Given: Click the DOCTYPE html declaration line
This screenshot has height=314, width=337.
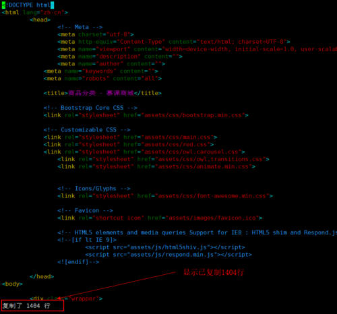Looking at the screenshot, I should point(28,5).
